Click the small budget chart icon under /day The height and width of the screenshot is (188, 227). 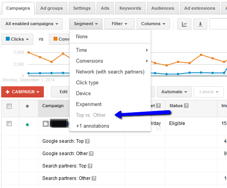click(159, 128)
